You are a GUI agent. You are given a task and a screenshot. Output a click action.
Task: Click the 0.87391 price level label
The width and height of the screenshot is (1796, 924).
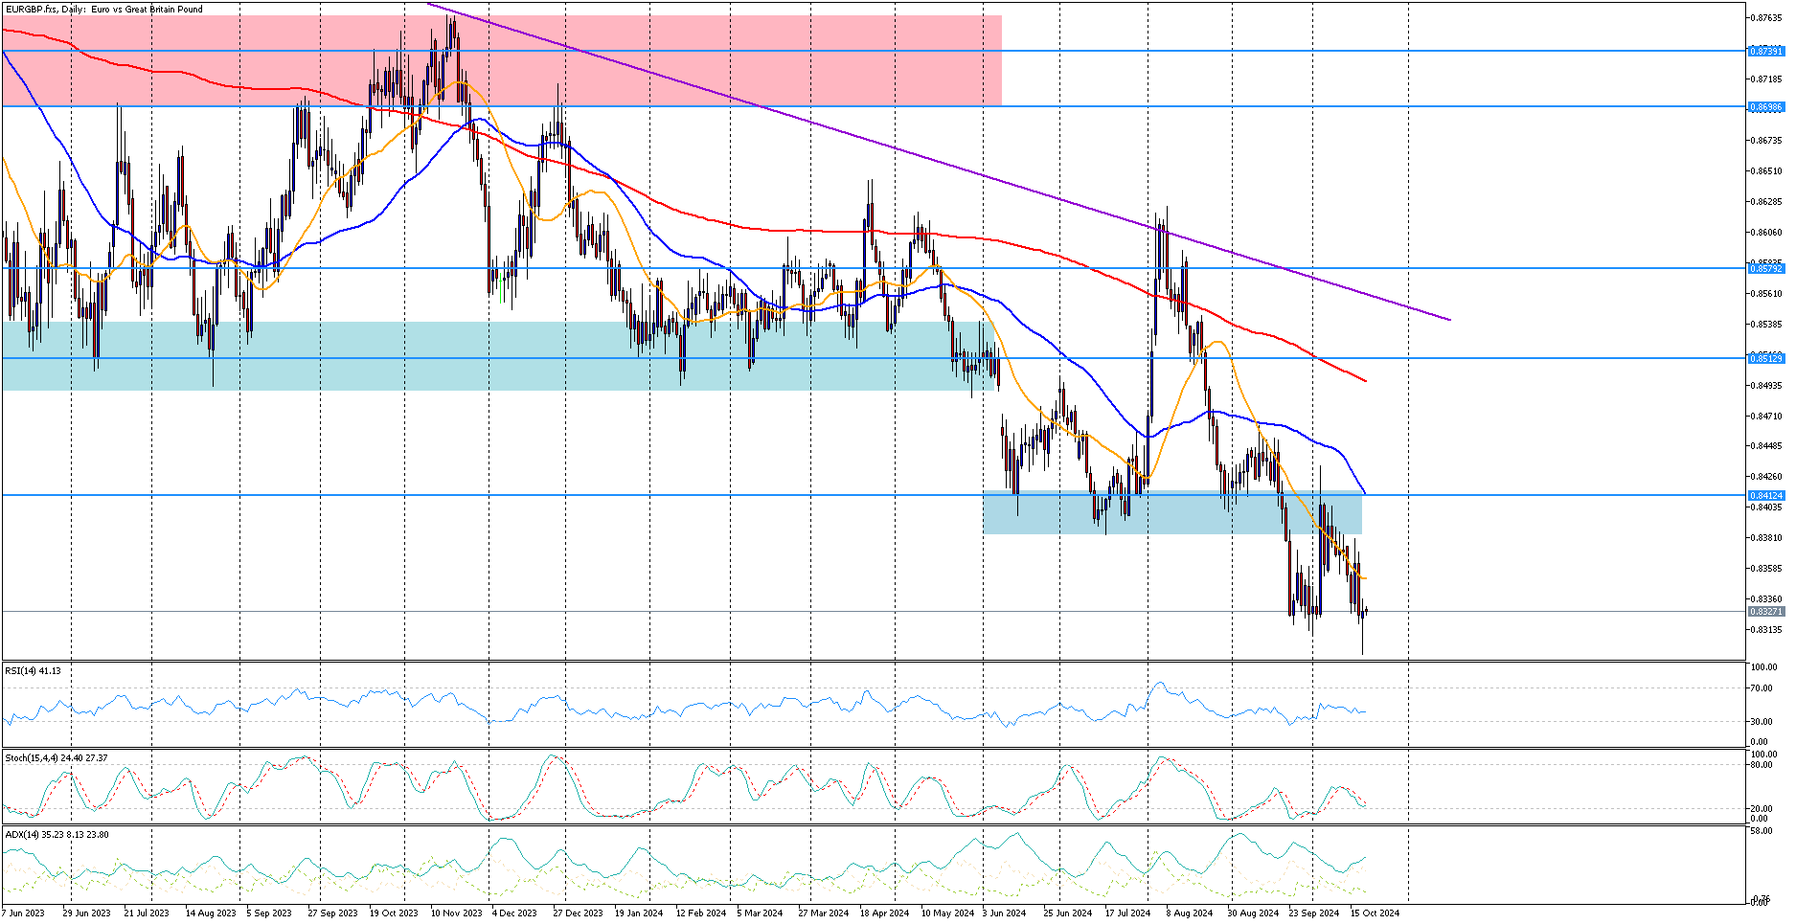(x=1765, y=51)
